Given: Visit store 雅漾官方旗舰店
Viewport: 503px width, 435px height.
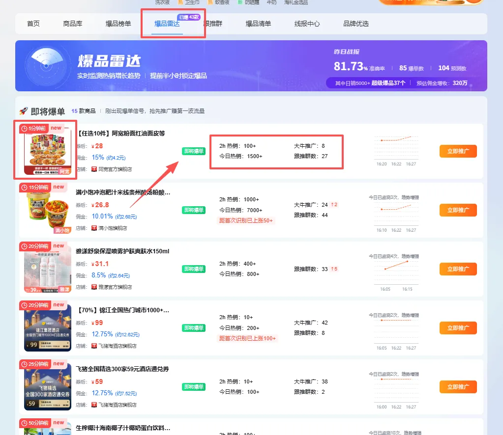Looking at the screenshot, I should click(115, 287).
